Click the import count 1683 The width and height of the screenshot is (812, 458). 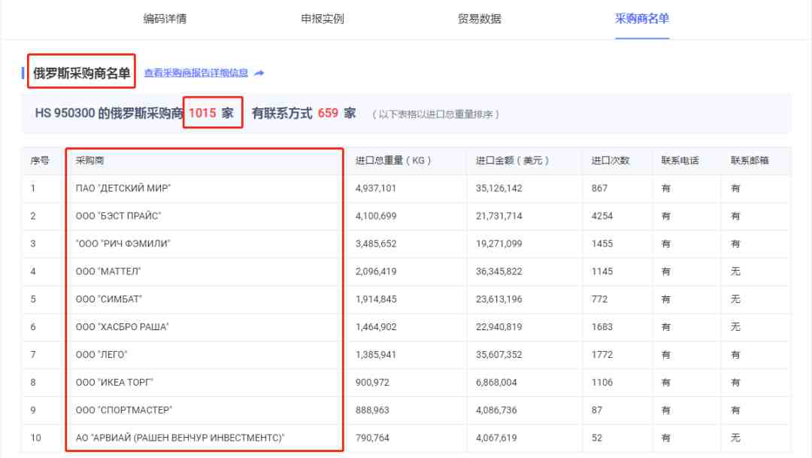point(602,327)
